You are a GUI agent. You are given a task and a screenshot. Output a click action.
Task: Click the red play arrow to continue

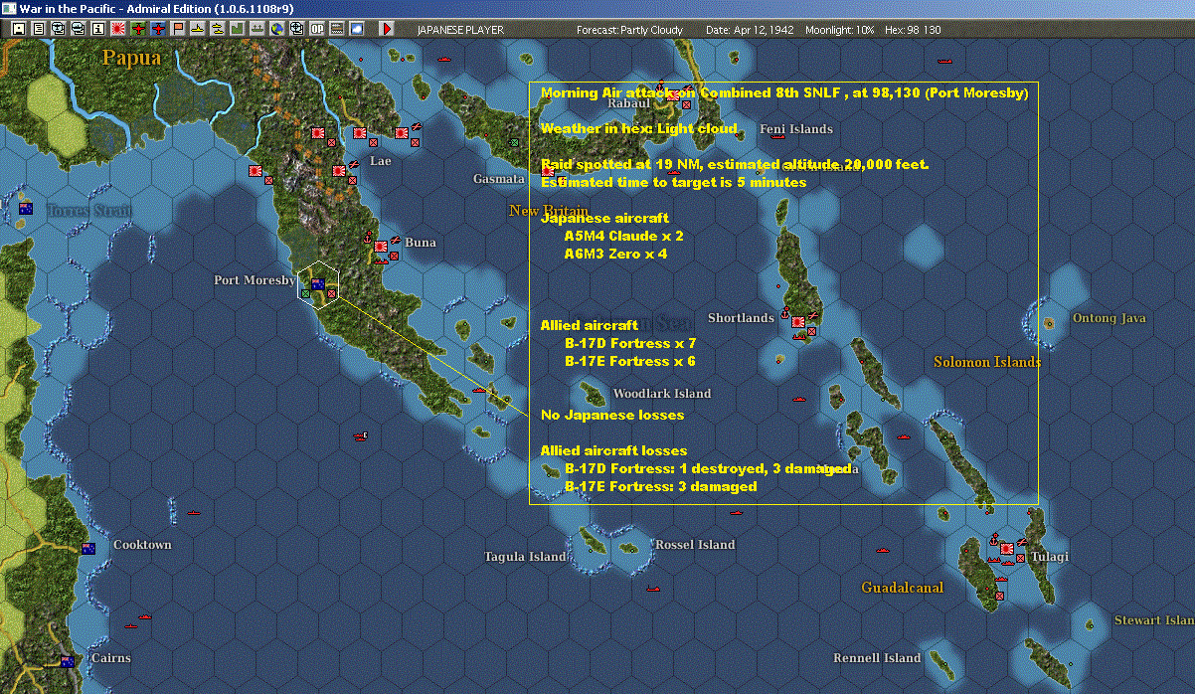pyautogui.click(x=387, y=29)
